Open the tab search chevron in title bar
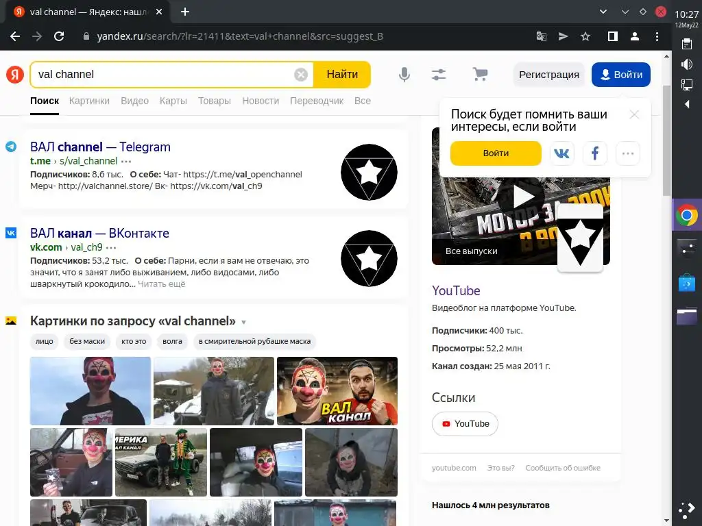The image size is (702, 526). point(603,12)
